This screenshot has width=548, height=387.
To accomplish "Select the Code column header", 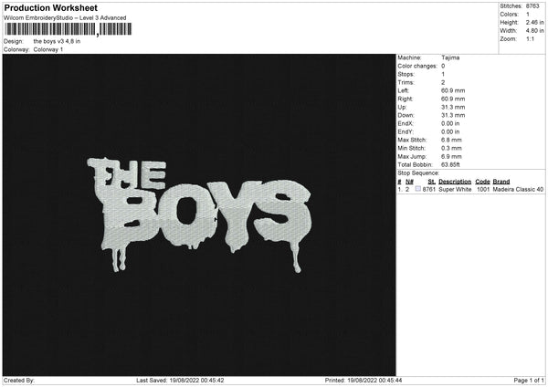I will click(482, 182).
